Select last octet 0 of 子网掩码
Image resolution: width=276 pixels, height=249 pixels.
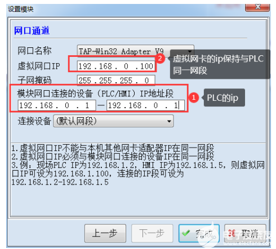(x=146, y=81)
